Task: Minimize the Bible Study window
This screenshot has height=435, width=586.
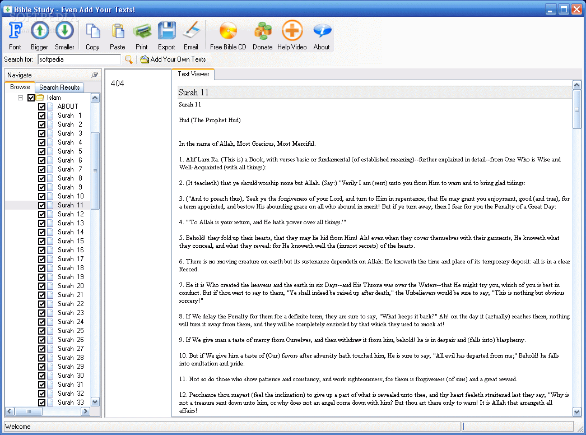Action: pos(551,10)
